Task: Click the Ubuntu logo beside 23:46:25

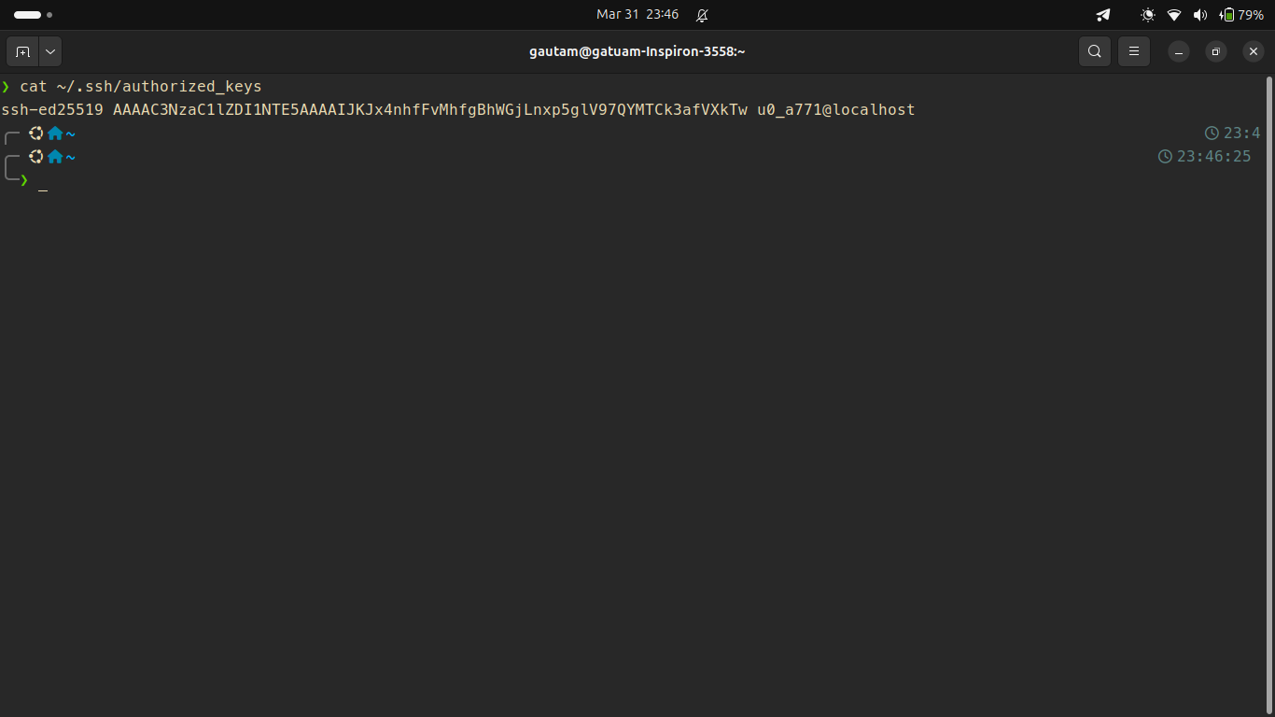Action: 36,157
